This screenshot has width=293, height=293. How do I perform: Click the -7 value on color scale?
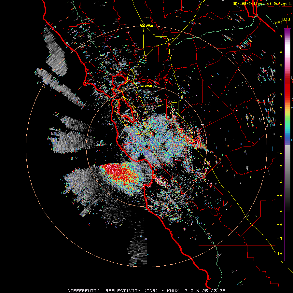(x=280, y=239)
